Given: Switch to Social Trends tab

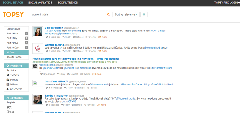Looking at the screenshot, I should coord(68,3).
